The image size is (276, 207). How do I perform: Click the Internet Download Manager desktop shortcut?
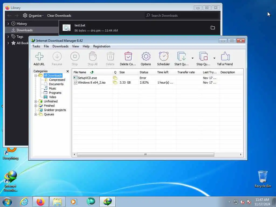(11, 181)
